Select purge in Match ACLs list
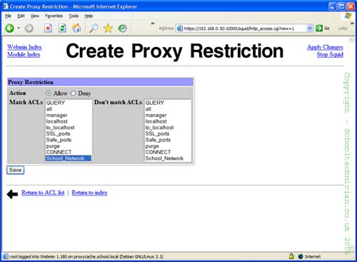The height and width of the screenshot is (262, 357). tap(69, 146)
